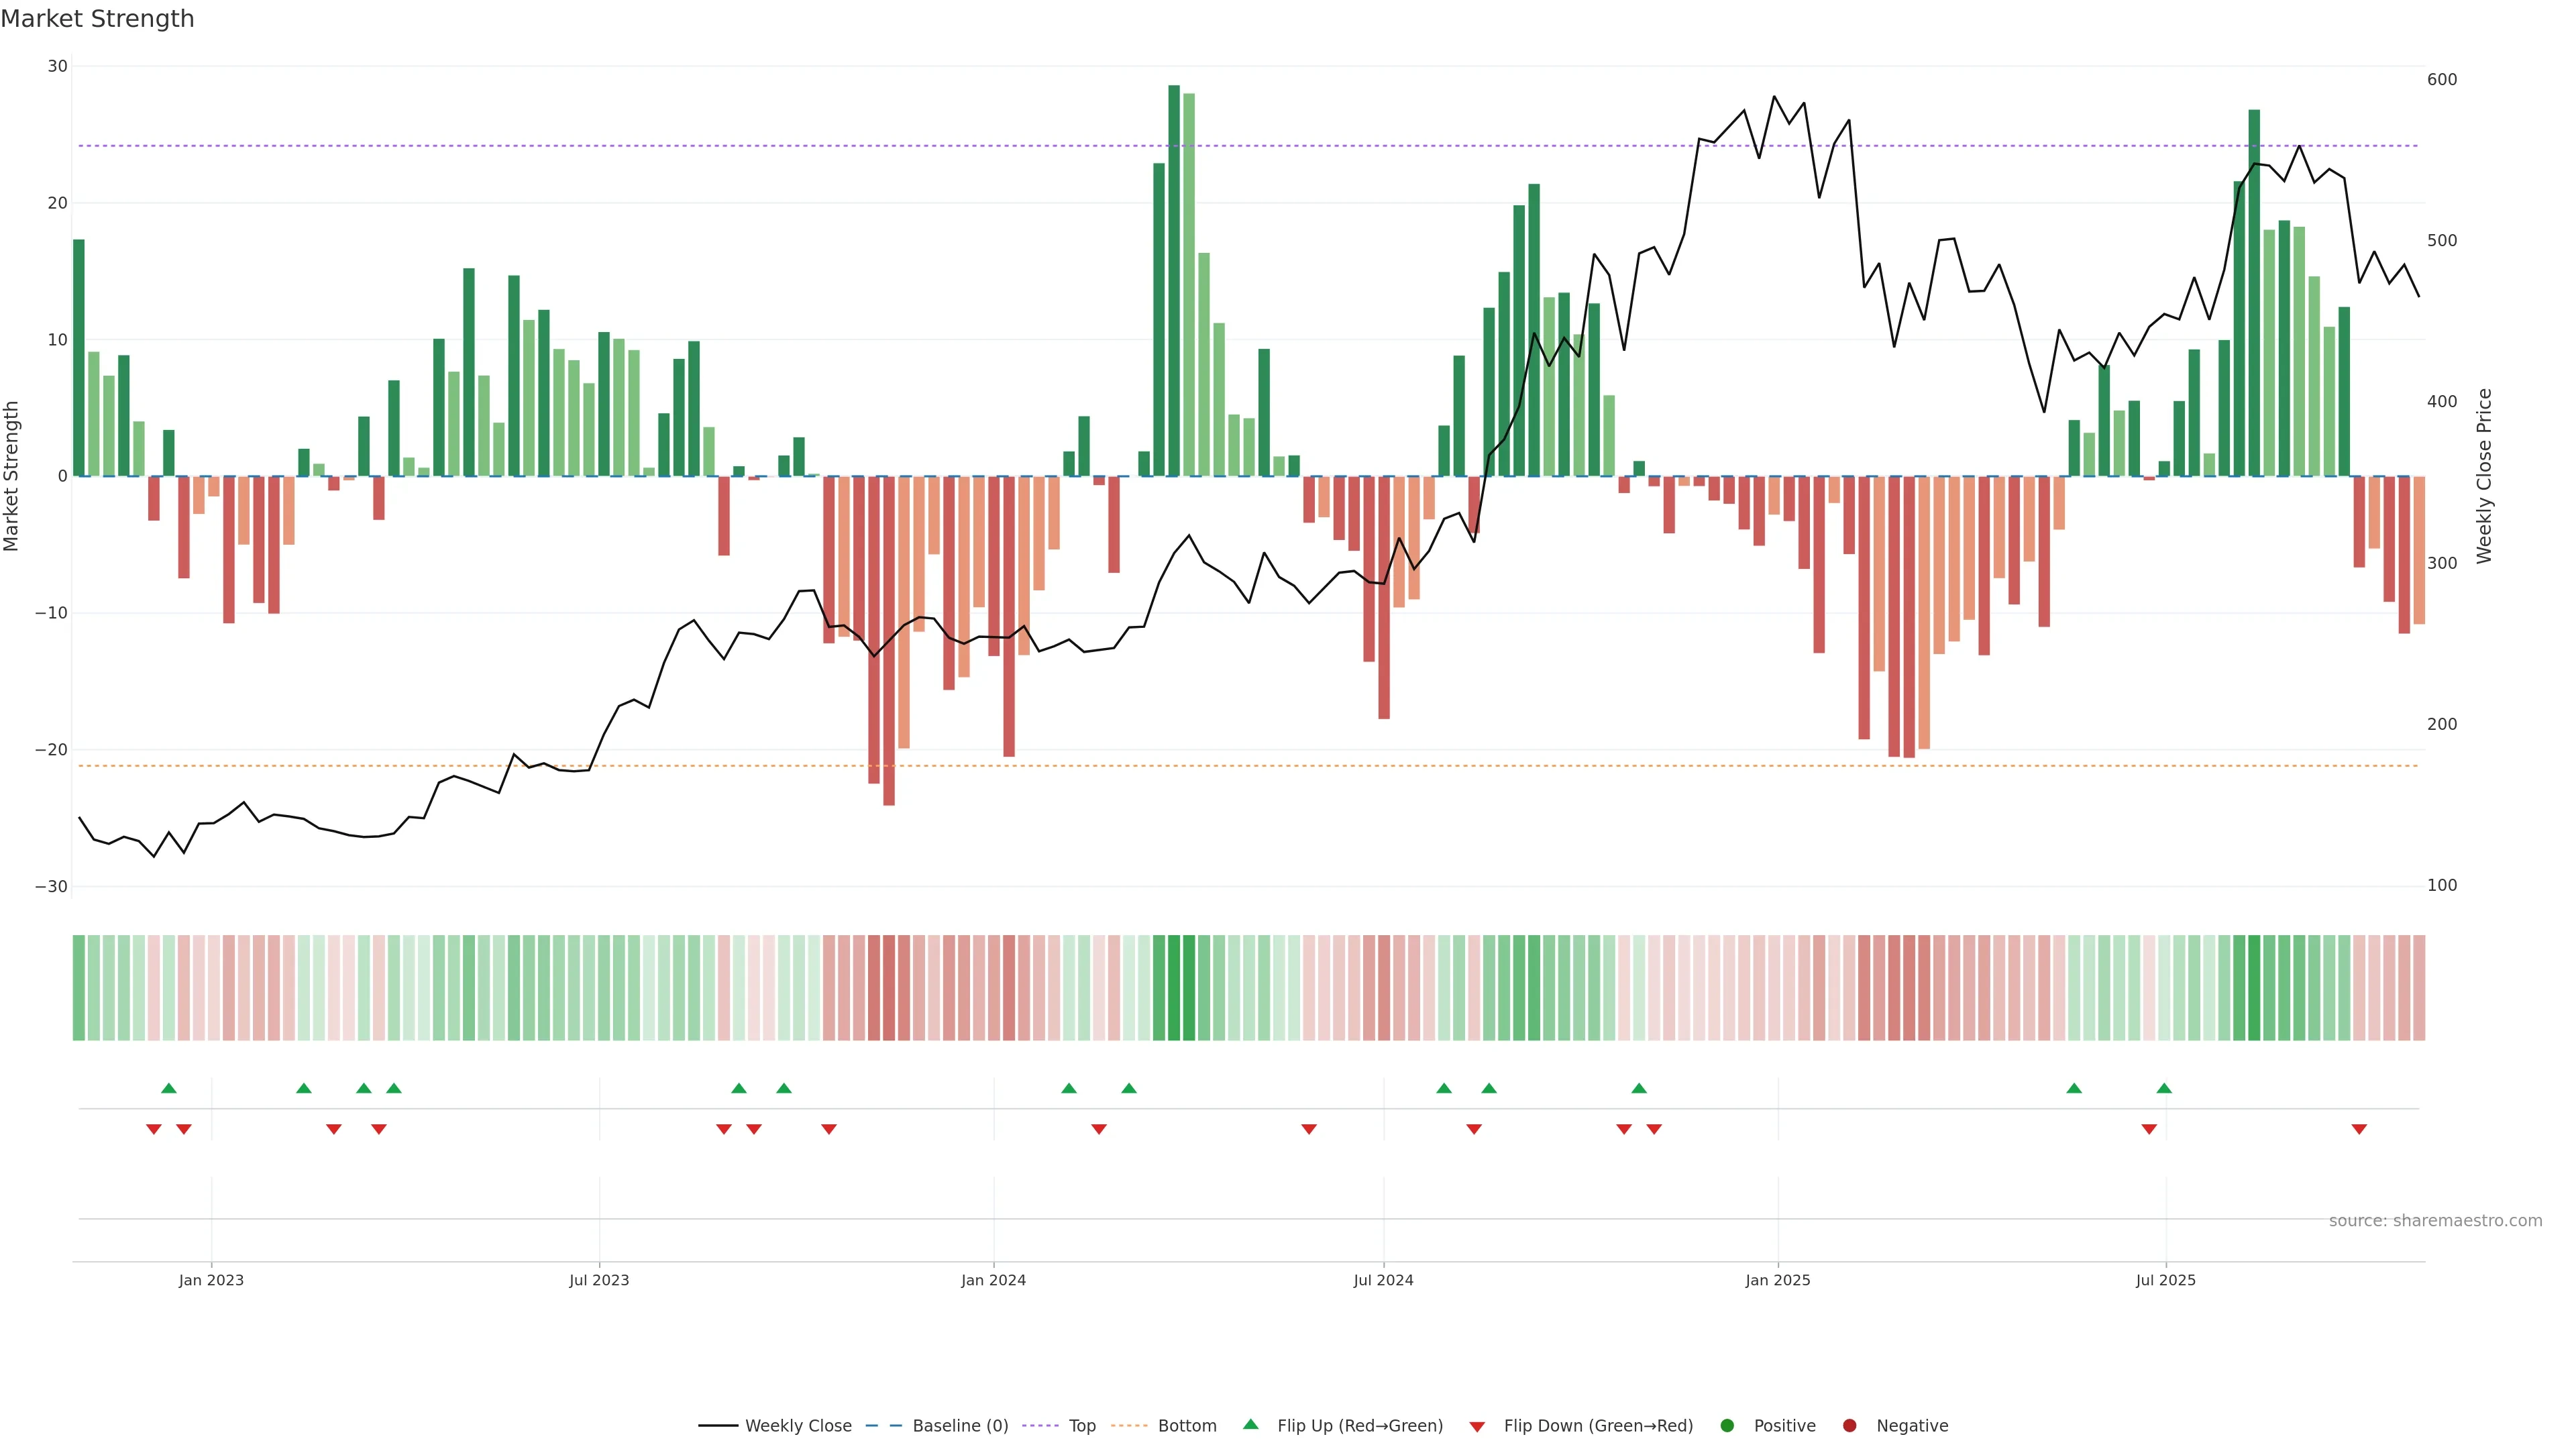The height and width of the screenshot is (1449, 2576).
Task: Click the red Flip Down legend triangle
Action: (1477, 1427)
